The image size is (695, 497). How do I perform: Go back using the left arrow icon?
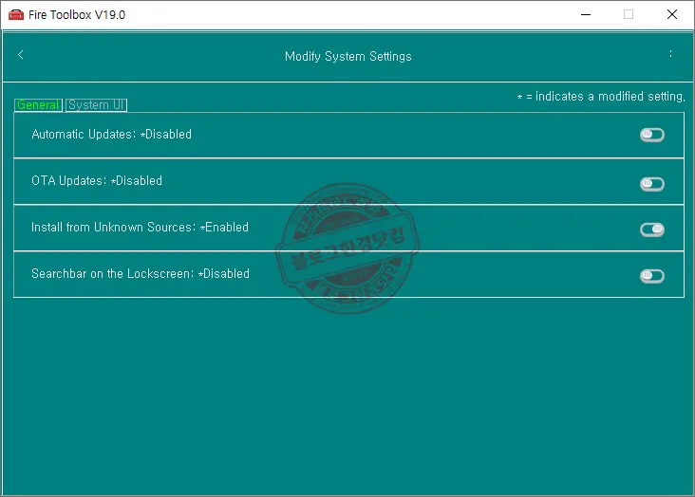coord(20,54)
